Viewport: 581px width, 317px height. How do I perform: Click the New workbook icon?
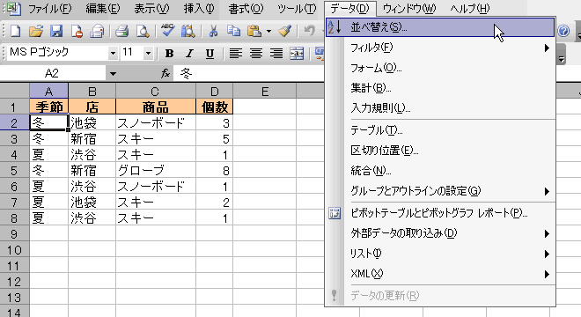tap(15, 31)
